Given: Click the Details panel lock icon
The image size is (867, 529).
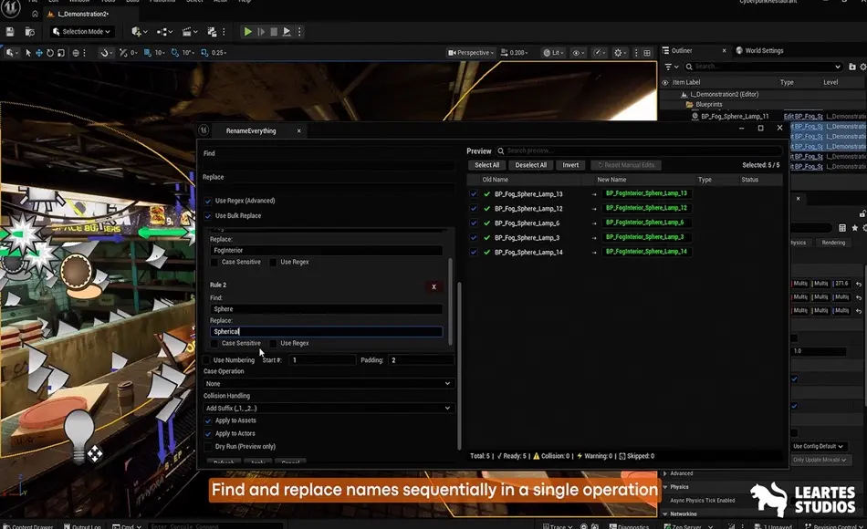Looking at the screenshot, I should (862, 214).
